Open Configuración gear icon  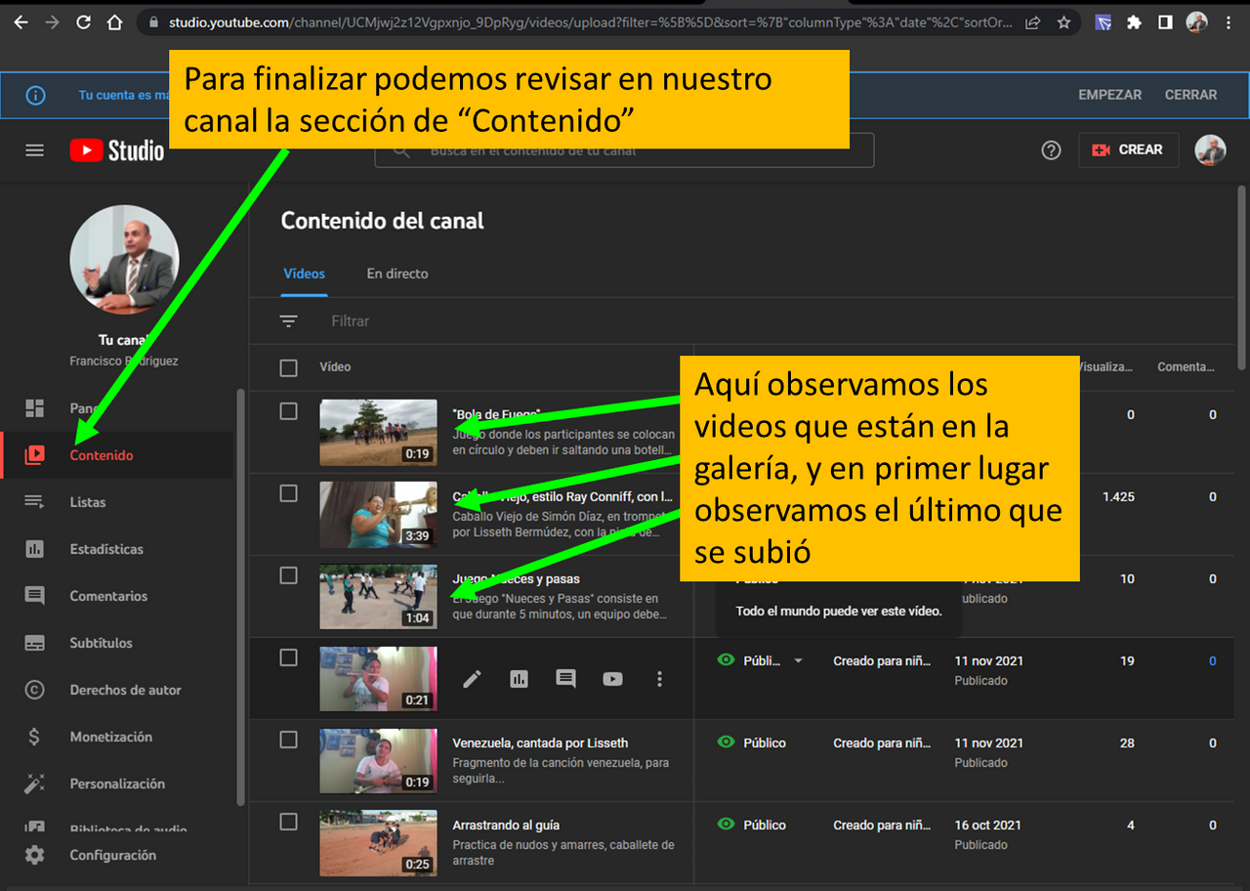pyautogui.click(x=35, y=855)
